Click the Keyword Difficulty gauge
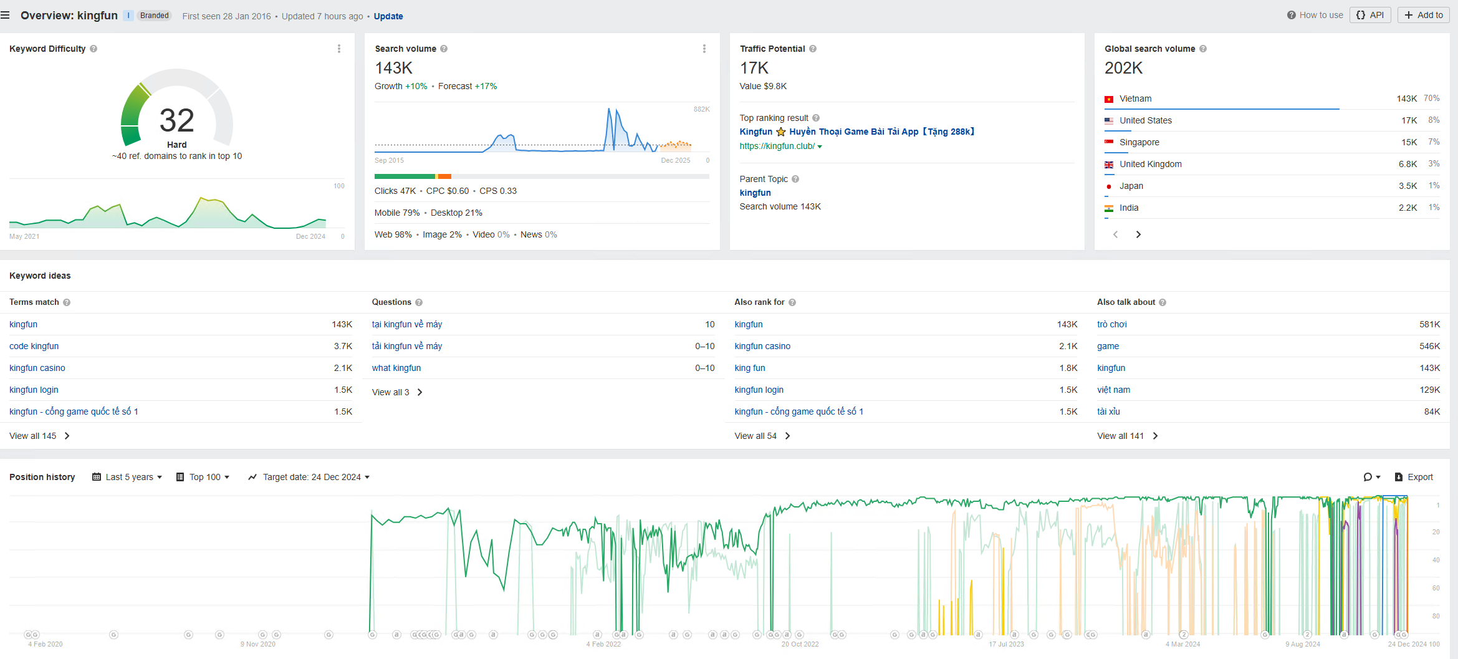The image size is (1458, 659). pos(177,108)
